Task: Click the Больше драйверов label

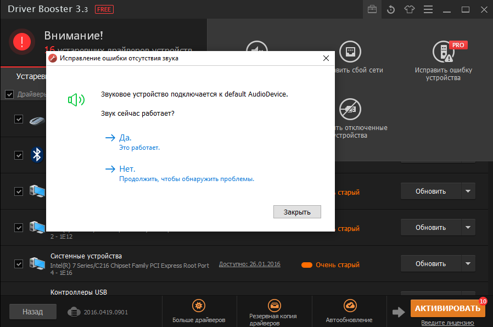Action: click(x=199, y=320)
